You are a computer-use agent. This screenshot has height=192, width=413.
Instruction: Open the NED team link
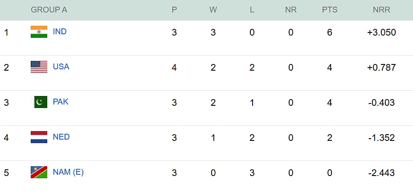tap(61, 137)
